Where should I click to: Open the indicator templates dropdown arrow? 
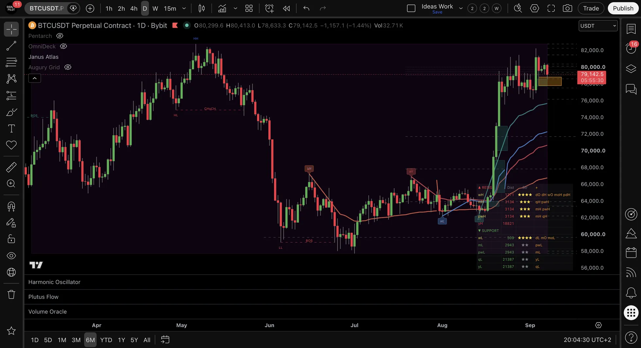point(235,8)
